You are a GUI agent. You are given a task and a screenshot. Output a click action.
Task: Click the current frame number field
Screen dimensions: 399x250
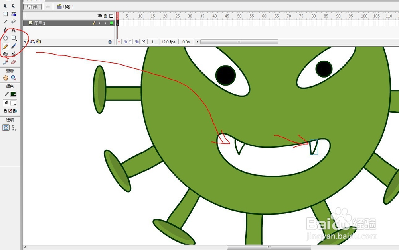coord(153,42)
